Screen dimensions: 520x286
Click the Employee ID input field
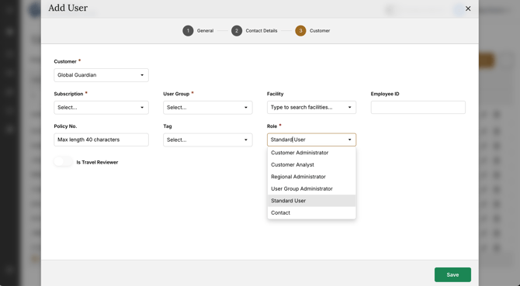click(x=418, y=108)
